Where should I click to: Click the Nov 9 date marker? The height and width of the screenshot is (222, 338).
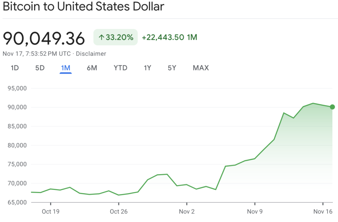(x=254, y=211)
